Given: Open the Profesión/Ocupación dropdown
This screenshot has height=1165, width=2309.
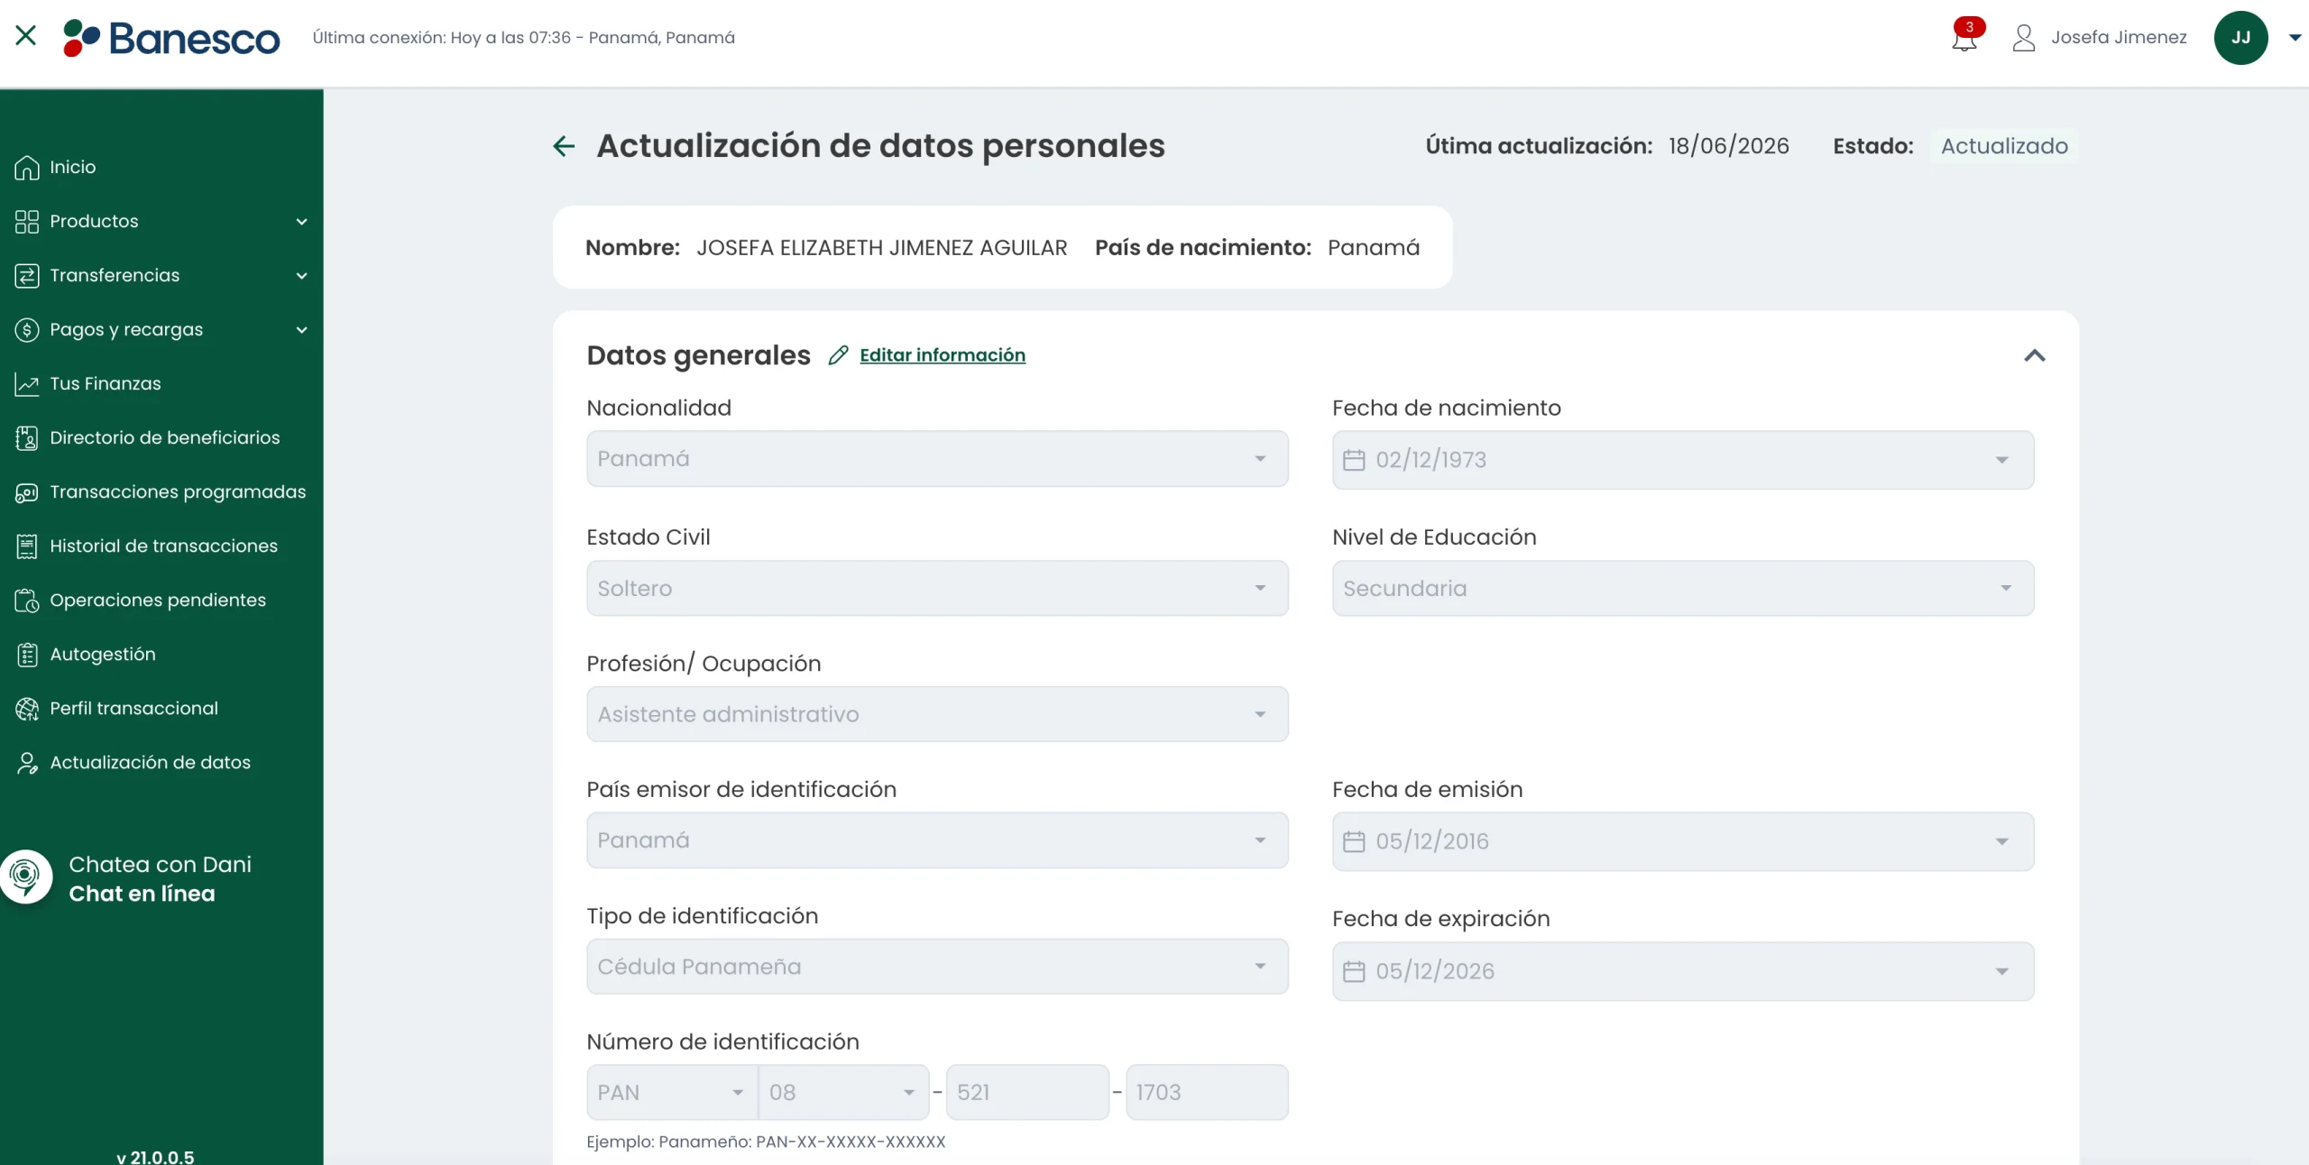Looking at the screenshot, I should click(937, 714).
